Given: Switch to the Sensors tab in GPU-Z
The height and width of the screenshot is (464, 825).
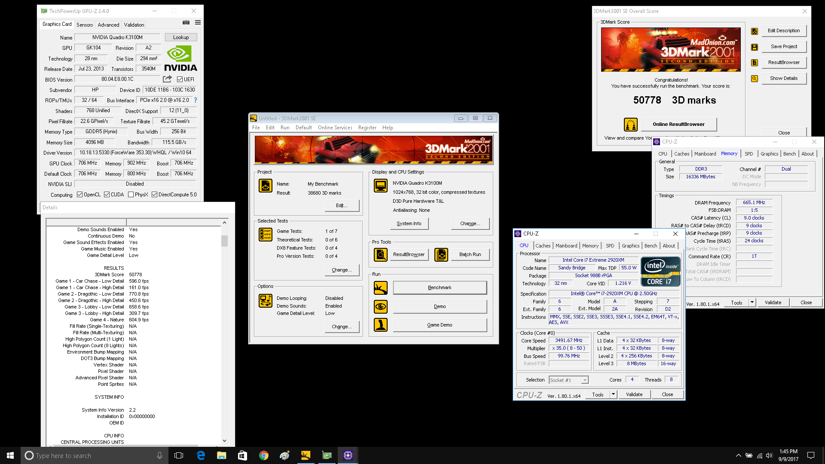Looking at the screenshot, I should pyautogui.click(x=85, y=25).
